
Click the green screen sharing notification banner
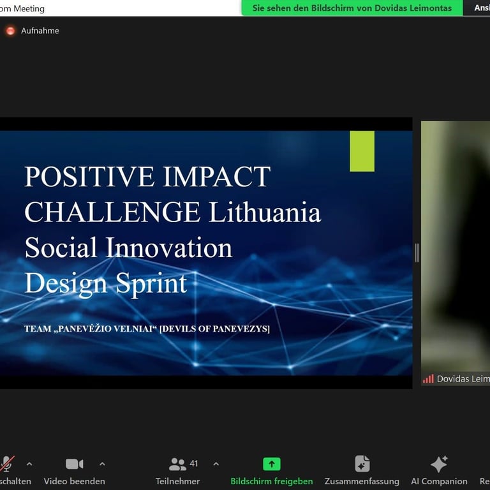(352, 8)
